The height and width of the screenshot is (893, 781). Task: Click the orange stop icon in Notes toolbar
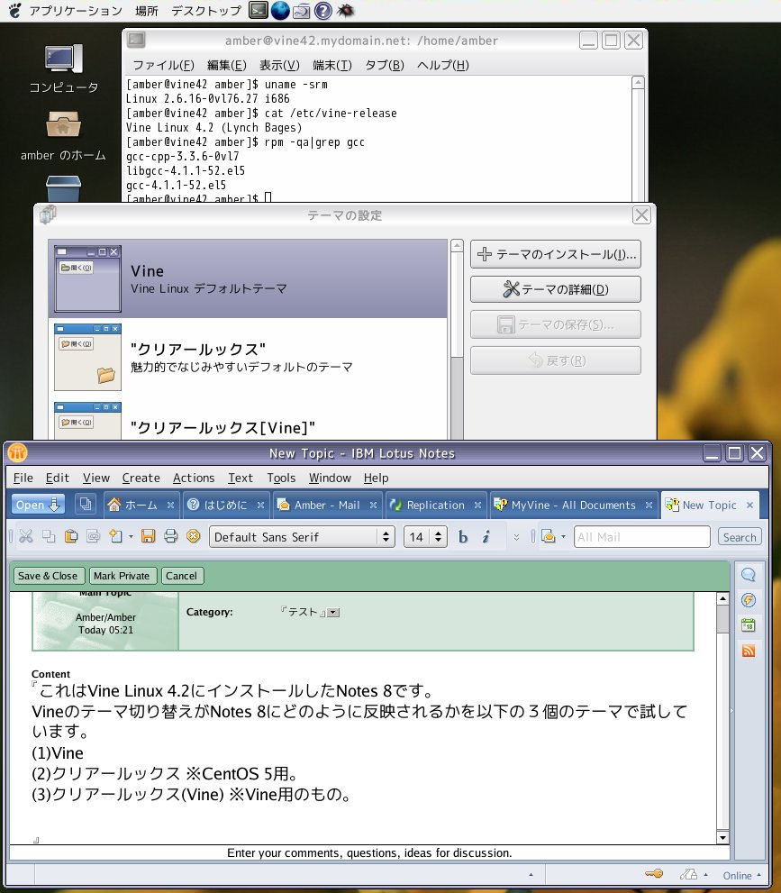(194, 536)
